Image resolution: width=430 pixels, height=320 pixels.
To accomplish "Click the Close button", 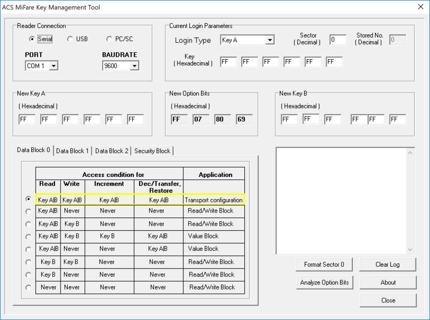I will 388,300.
